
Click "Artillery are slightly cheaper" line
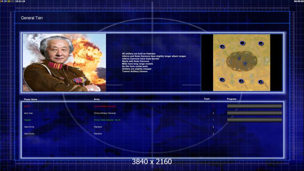pyautogui.click(x=137, y=69)
